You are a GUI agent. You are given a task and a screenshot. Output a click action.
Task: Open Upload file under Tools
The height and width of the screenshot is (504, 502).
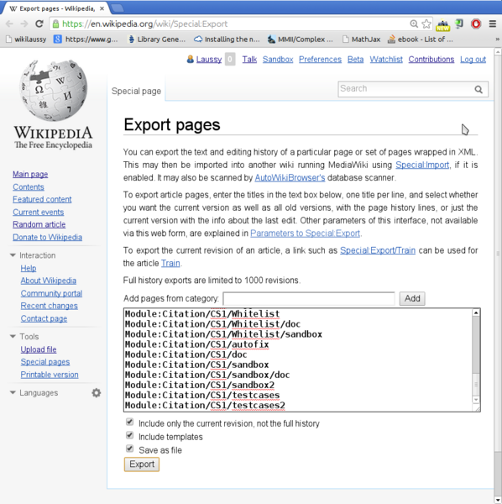(x=39, y=349)
